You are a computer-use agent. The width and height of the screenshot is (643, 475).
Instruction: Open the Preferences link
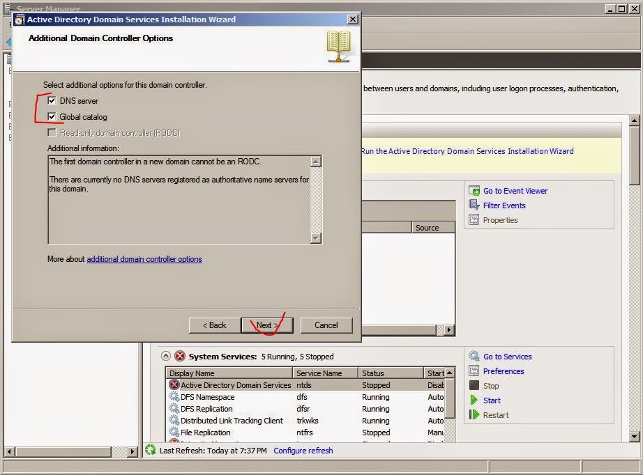click(x=504, y=371)
